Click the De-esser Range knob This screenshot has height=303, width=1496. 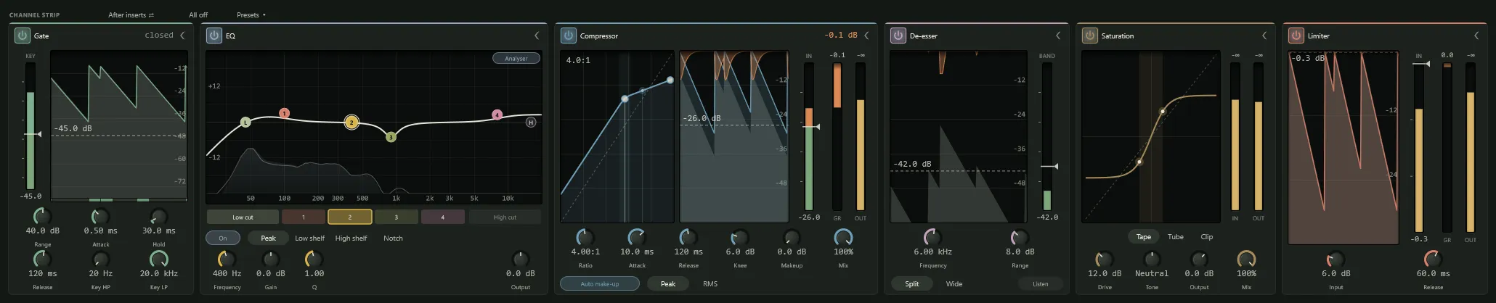[1020, 237]
